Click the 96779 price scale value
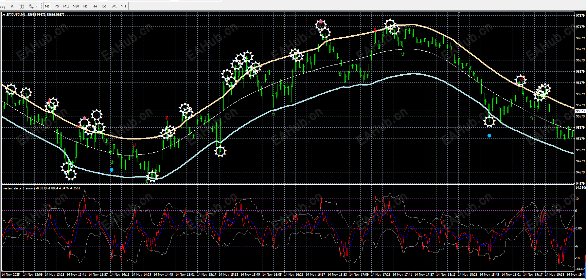The height and width of the screenshot is (279, 586). 580,49
